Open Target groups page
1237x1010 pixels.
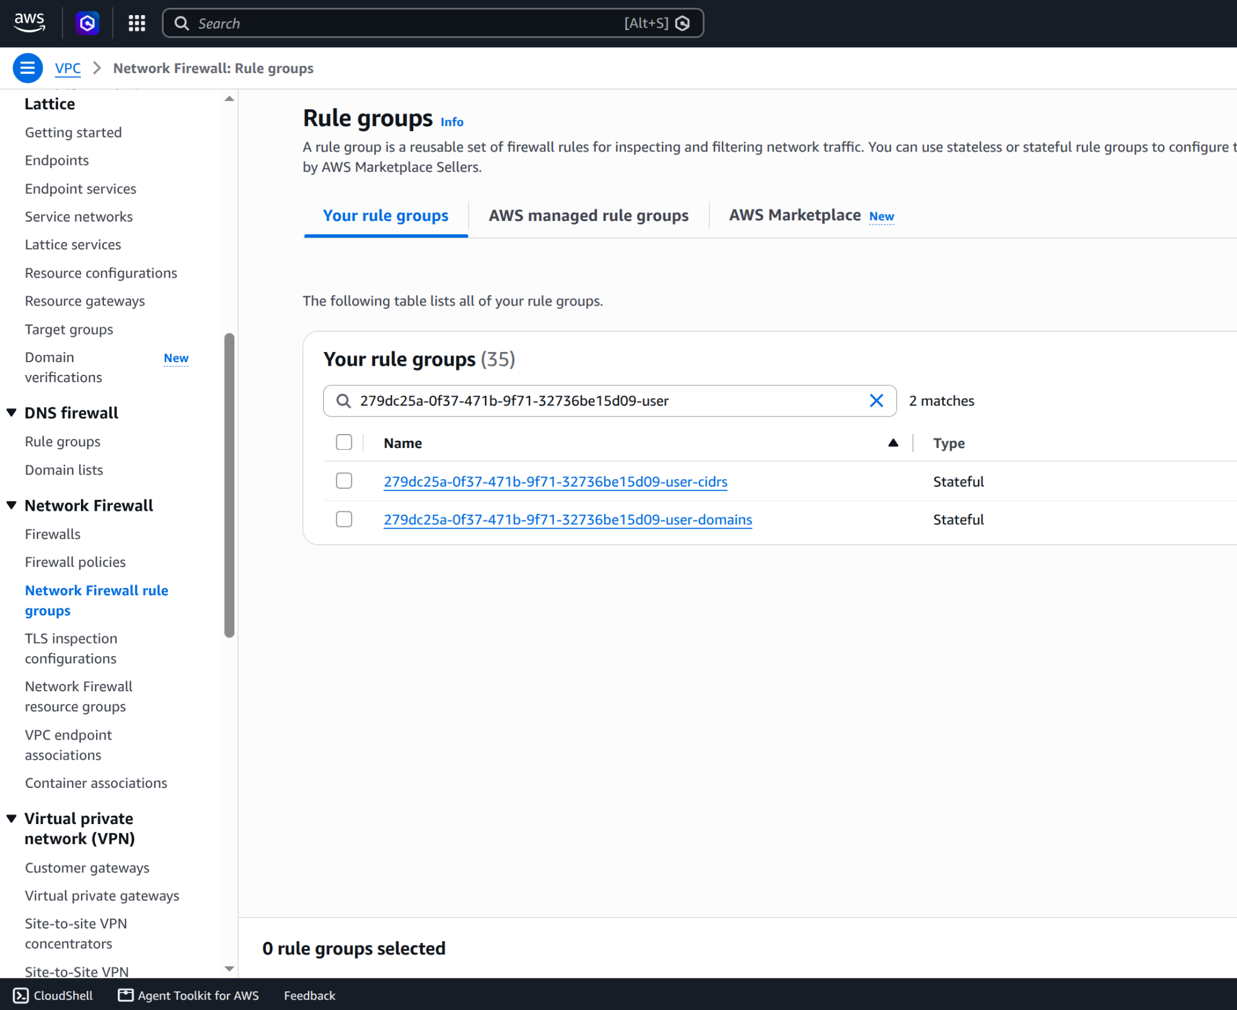coord(69,329)
